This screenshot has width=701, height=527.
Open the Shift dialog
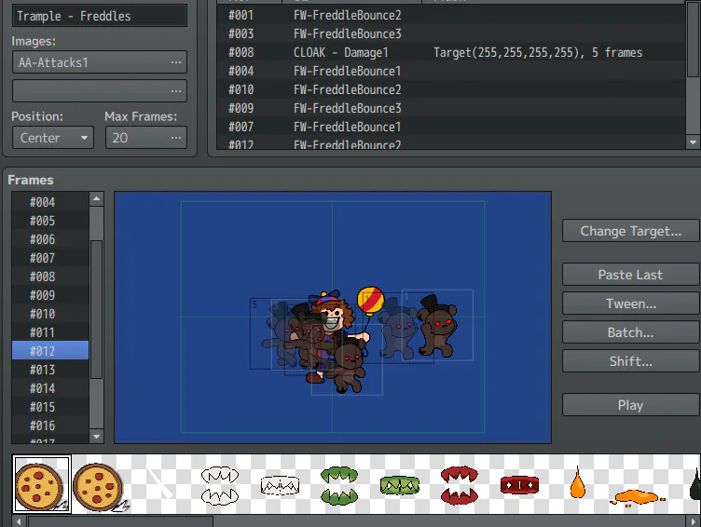tap(630, 361)
